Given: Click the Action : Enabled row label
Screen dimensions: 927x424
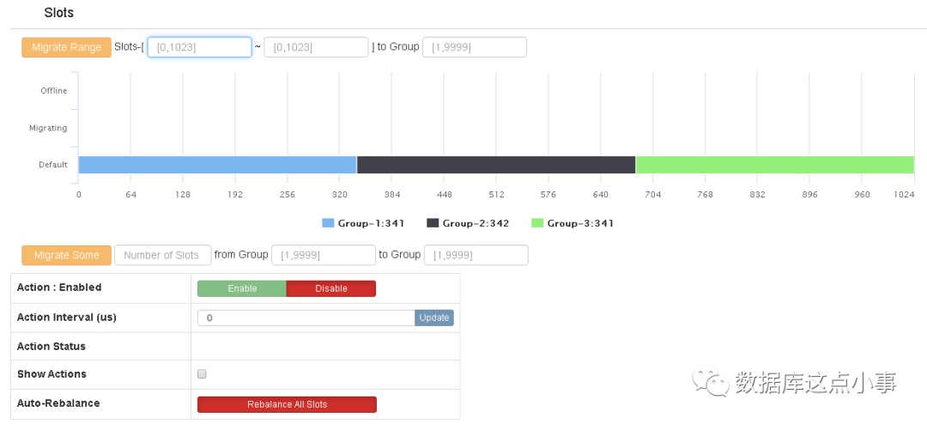Looking at the screenshot, I should (59, 288).
